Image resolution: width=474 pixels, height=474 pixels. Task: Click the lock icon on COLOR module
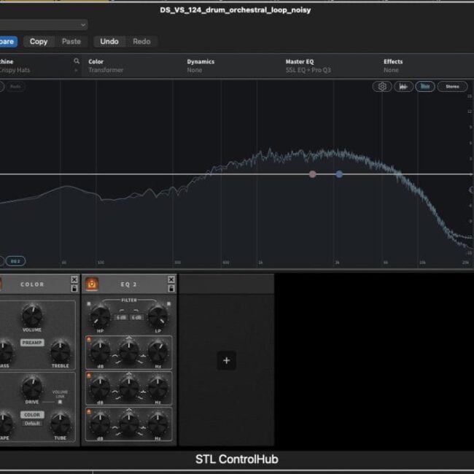[74, 289]
